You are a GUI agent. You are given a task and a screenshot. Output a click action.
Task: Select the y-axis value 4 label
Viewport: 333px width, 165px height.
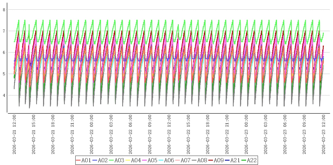4,95
